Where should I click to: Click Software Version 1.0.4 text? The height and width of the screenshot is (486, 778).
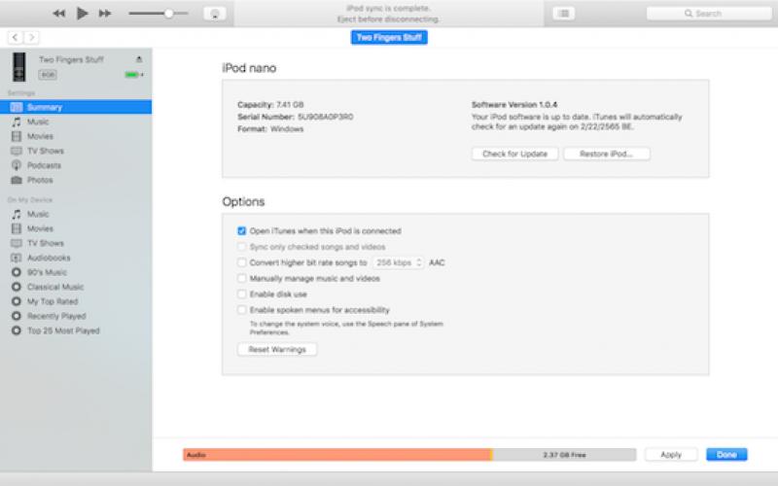(x=514, y=105)
